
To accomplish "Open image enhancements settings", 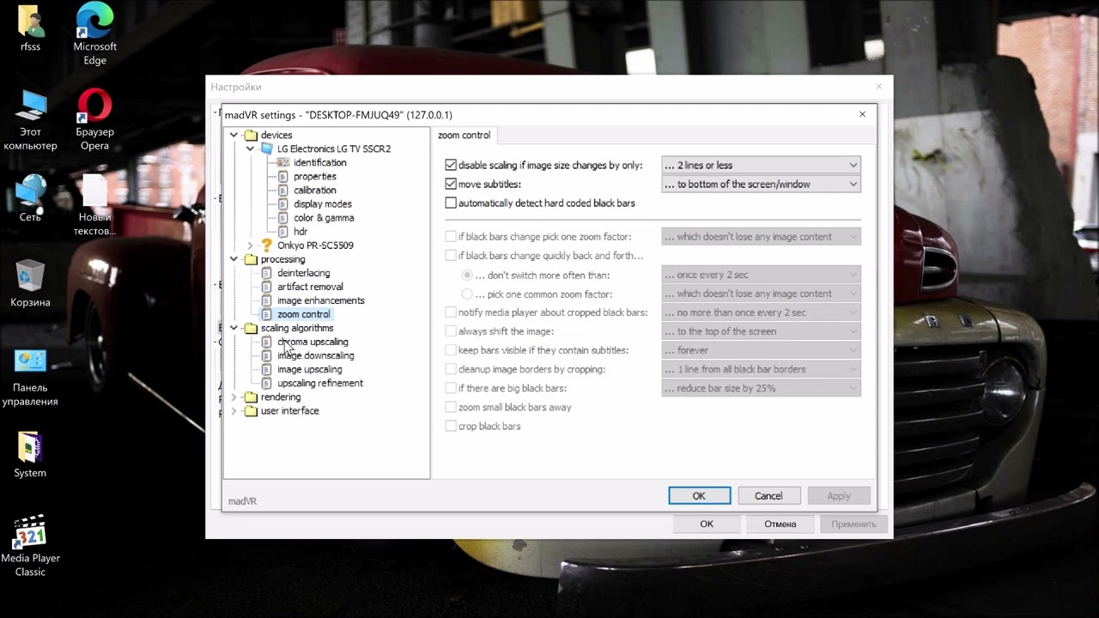I will tap(321, 300).
